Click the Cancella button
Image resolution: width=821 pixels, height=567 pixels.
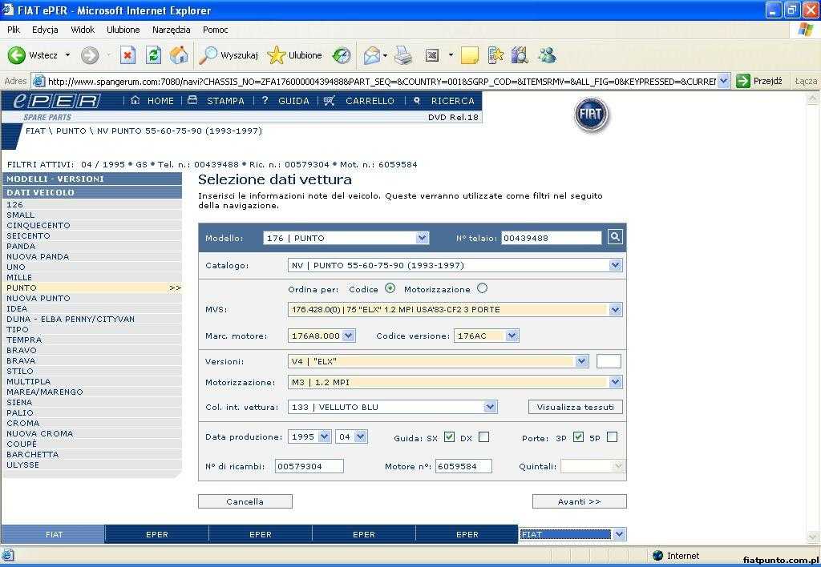pyautogui.click(x=245, y=501)
